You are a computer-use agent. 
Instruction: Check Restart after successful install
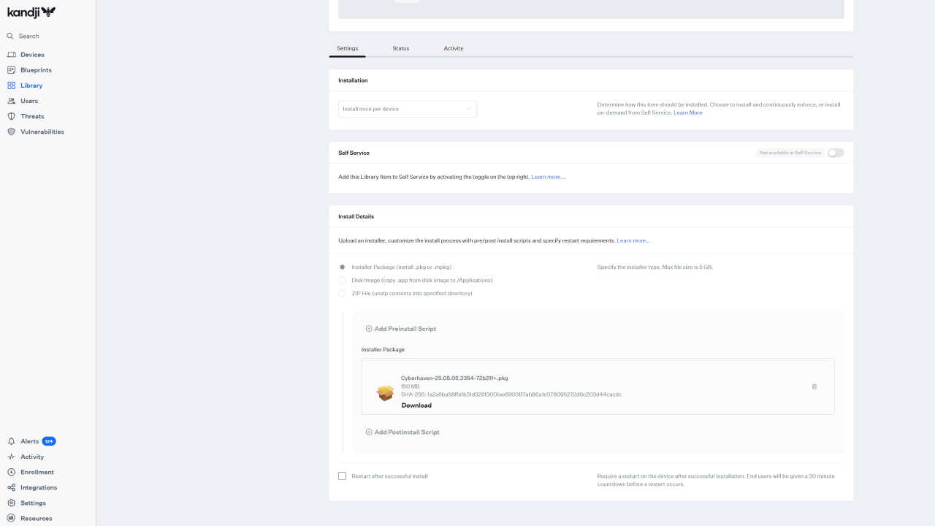342,476
